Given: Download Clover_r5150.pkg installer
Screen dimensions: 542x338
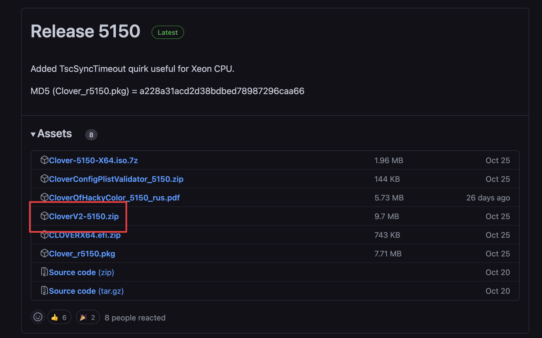Looking at the screenshot, I should (x=82, y=254).
